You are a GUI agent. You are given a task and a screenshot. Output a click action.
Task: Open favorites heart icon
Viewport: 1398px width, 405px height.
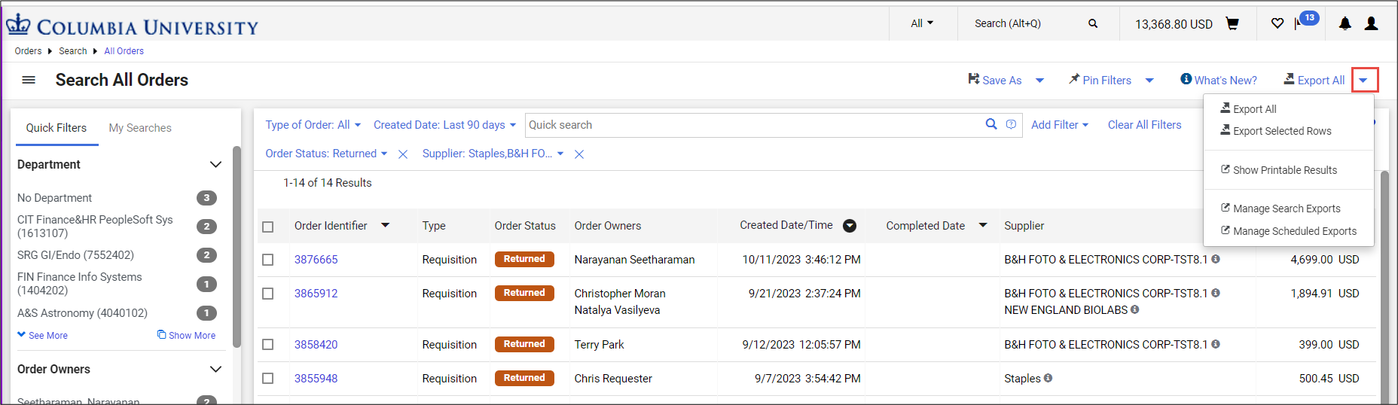[x=1277, y=23]
